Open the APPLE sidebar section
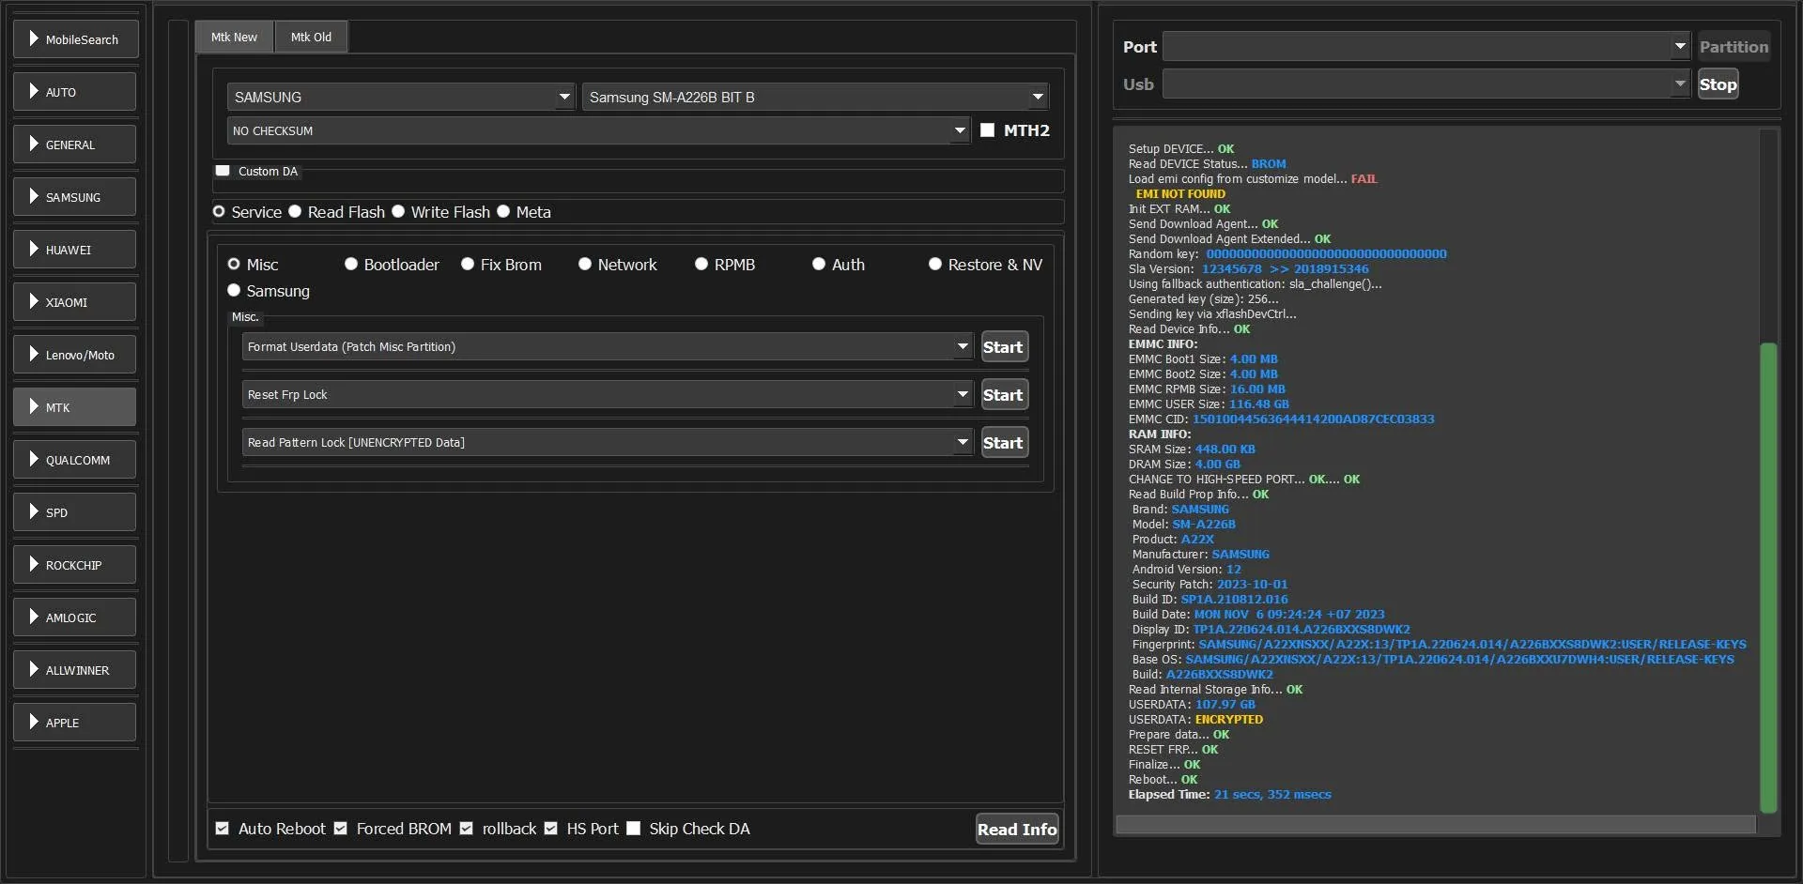 [x=76, y=723]
